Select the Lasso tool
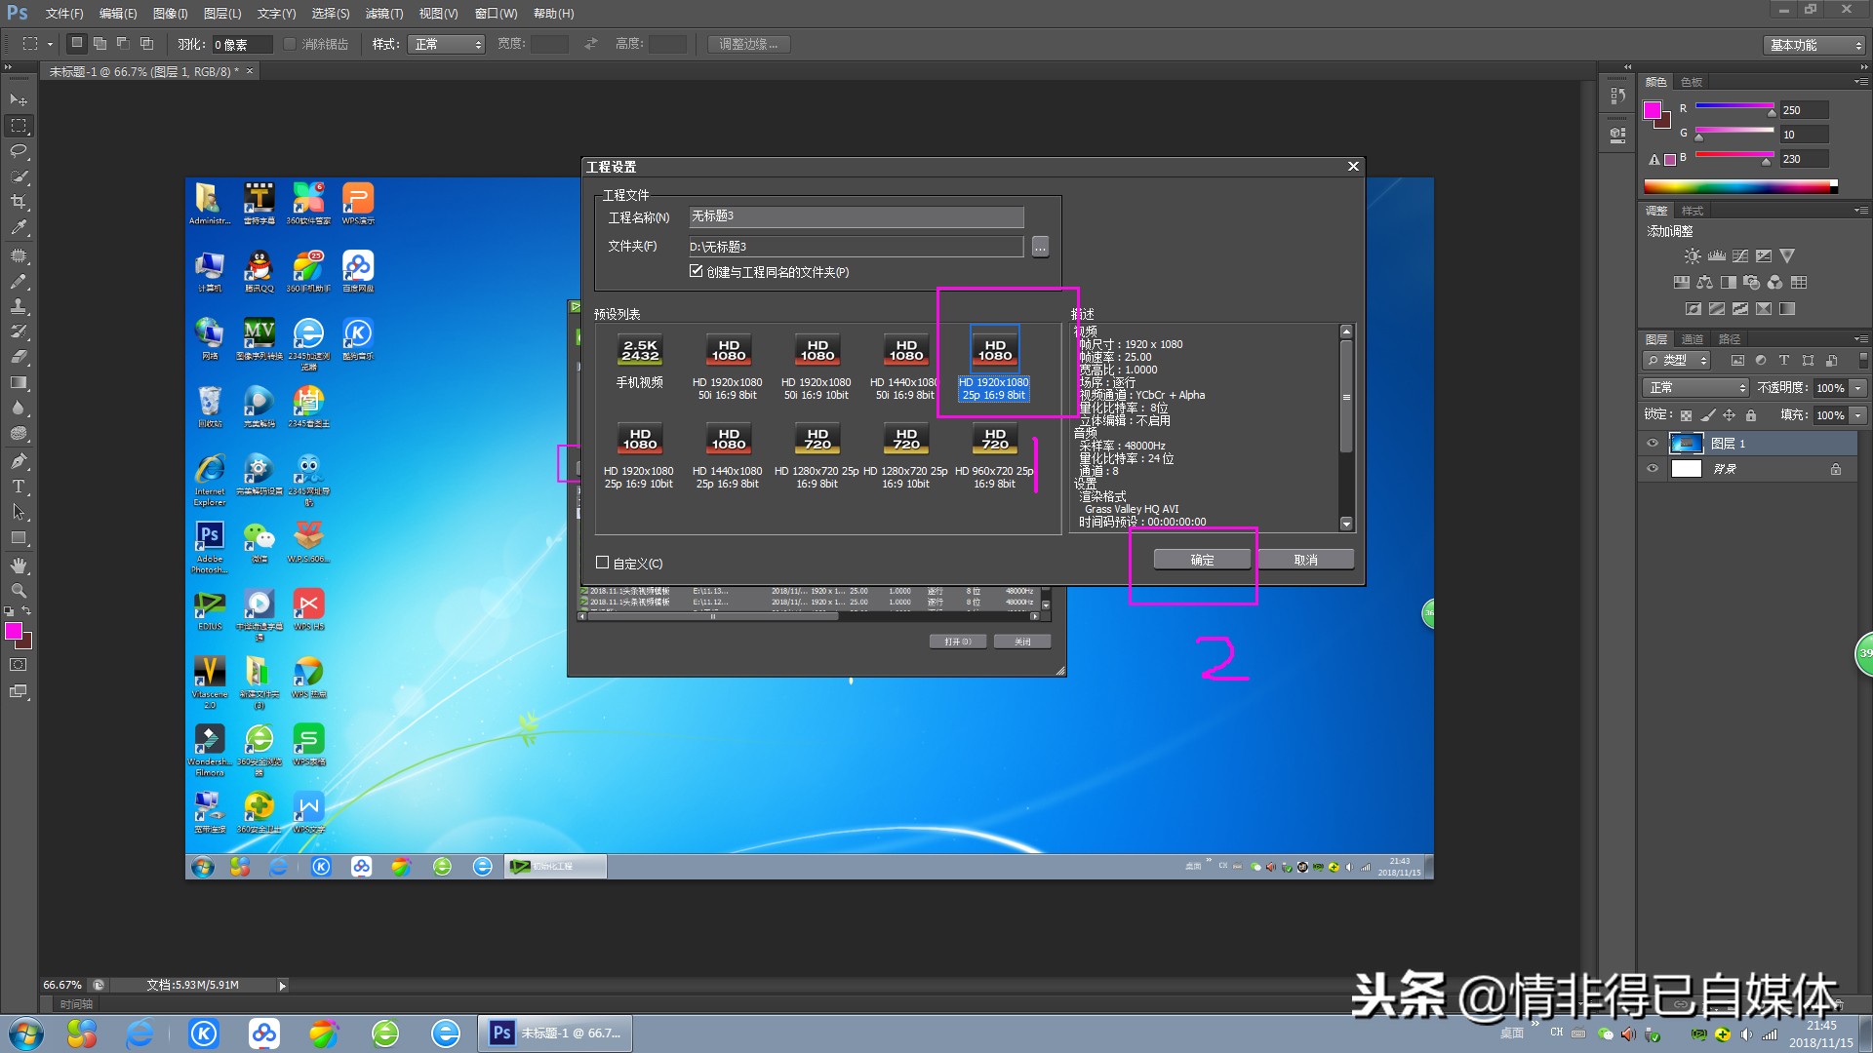Screen dimensions: 1873x1053 19,151
